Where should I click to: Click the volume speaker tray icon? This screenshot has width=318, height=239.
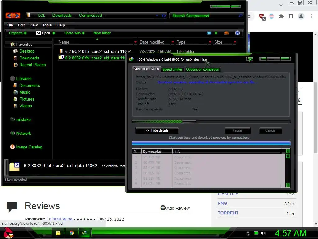pos(264,233)
